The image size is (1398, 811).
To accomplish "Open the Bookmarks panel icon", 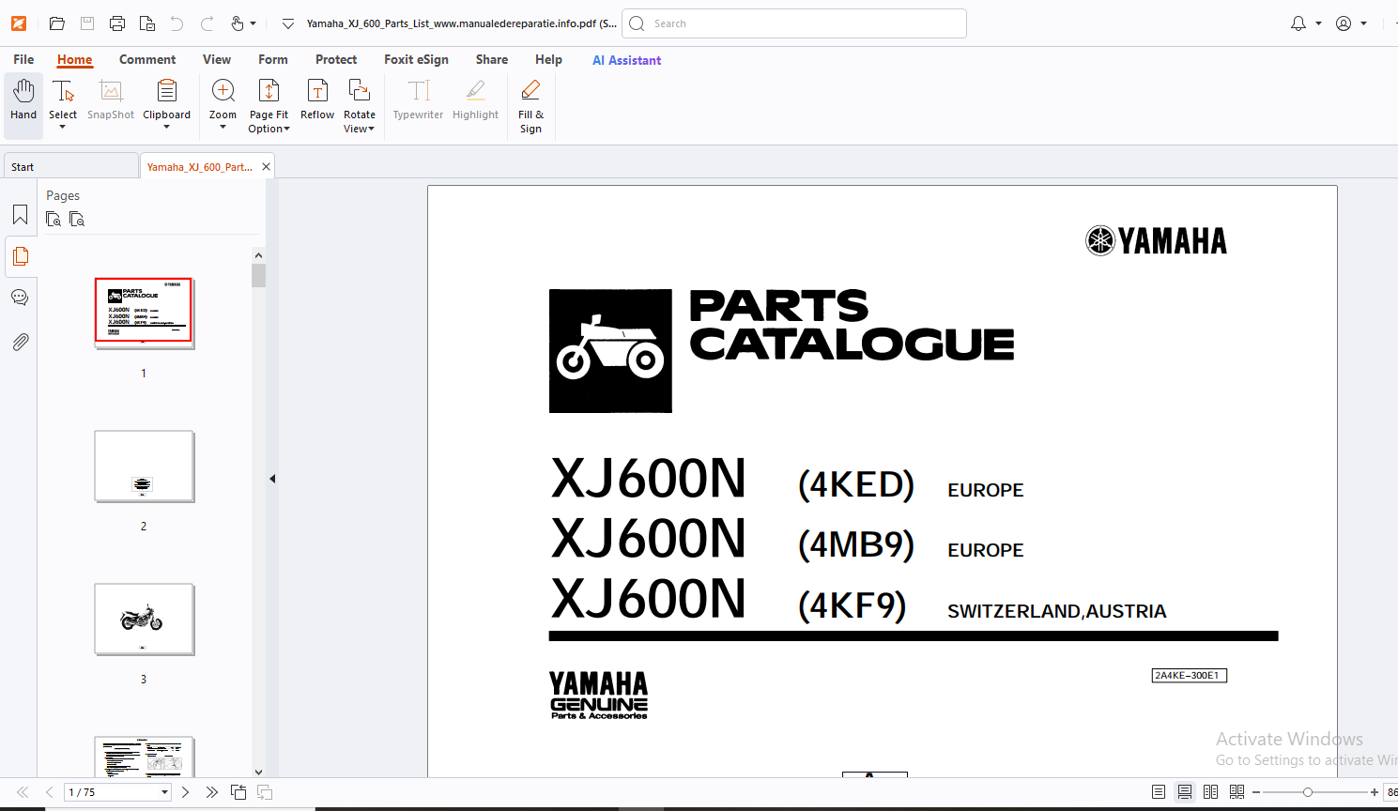I will [x=20, y=215].
